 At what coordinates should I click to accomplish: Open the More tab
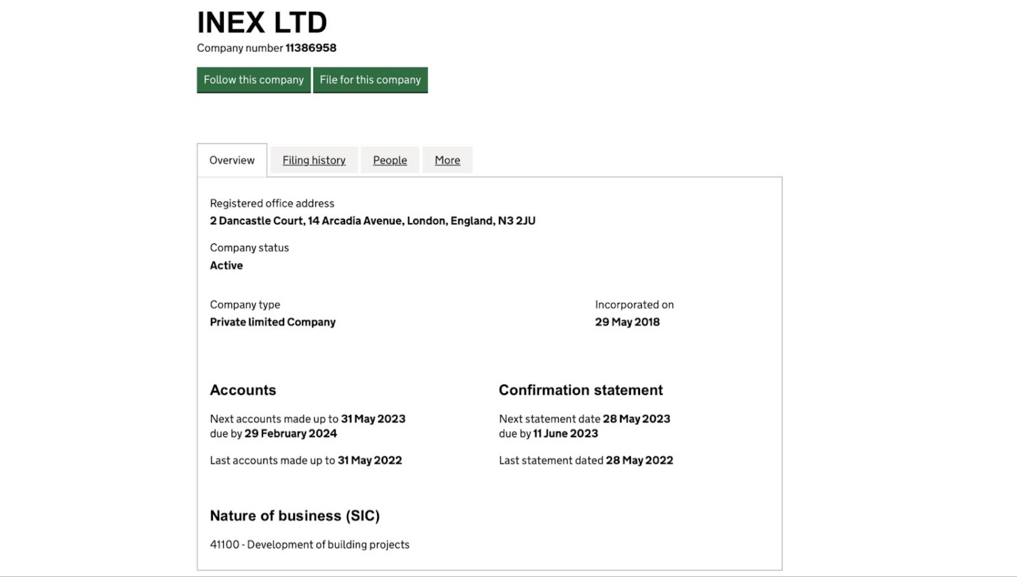[447, 160]
